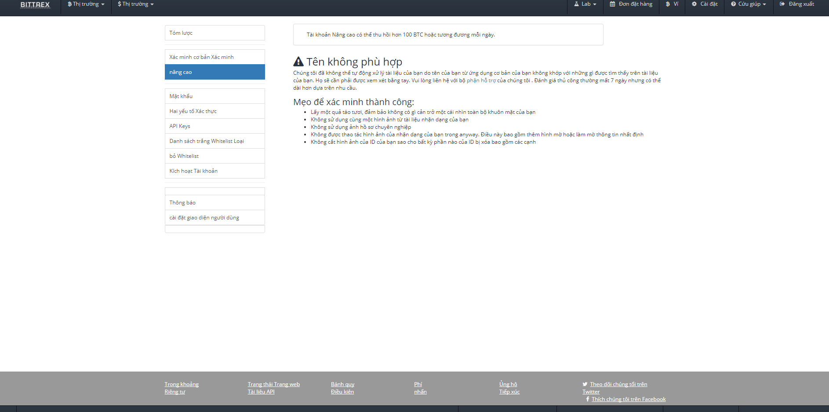Open settings via the gear icon
829x412 pixels.
point(694,4)
